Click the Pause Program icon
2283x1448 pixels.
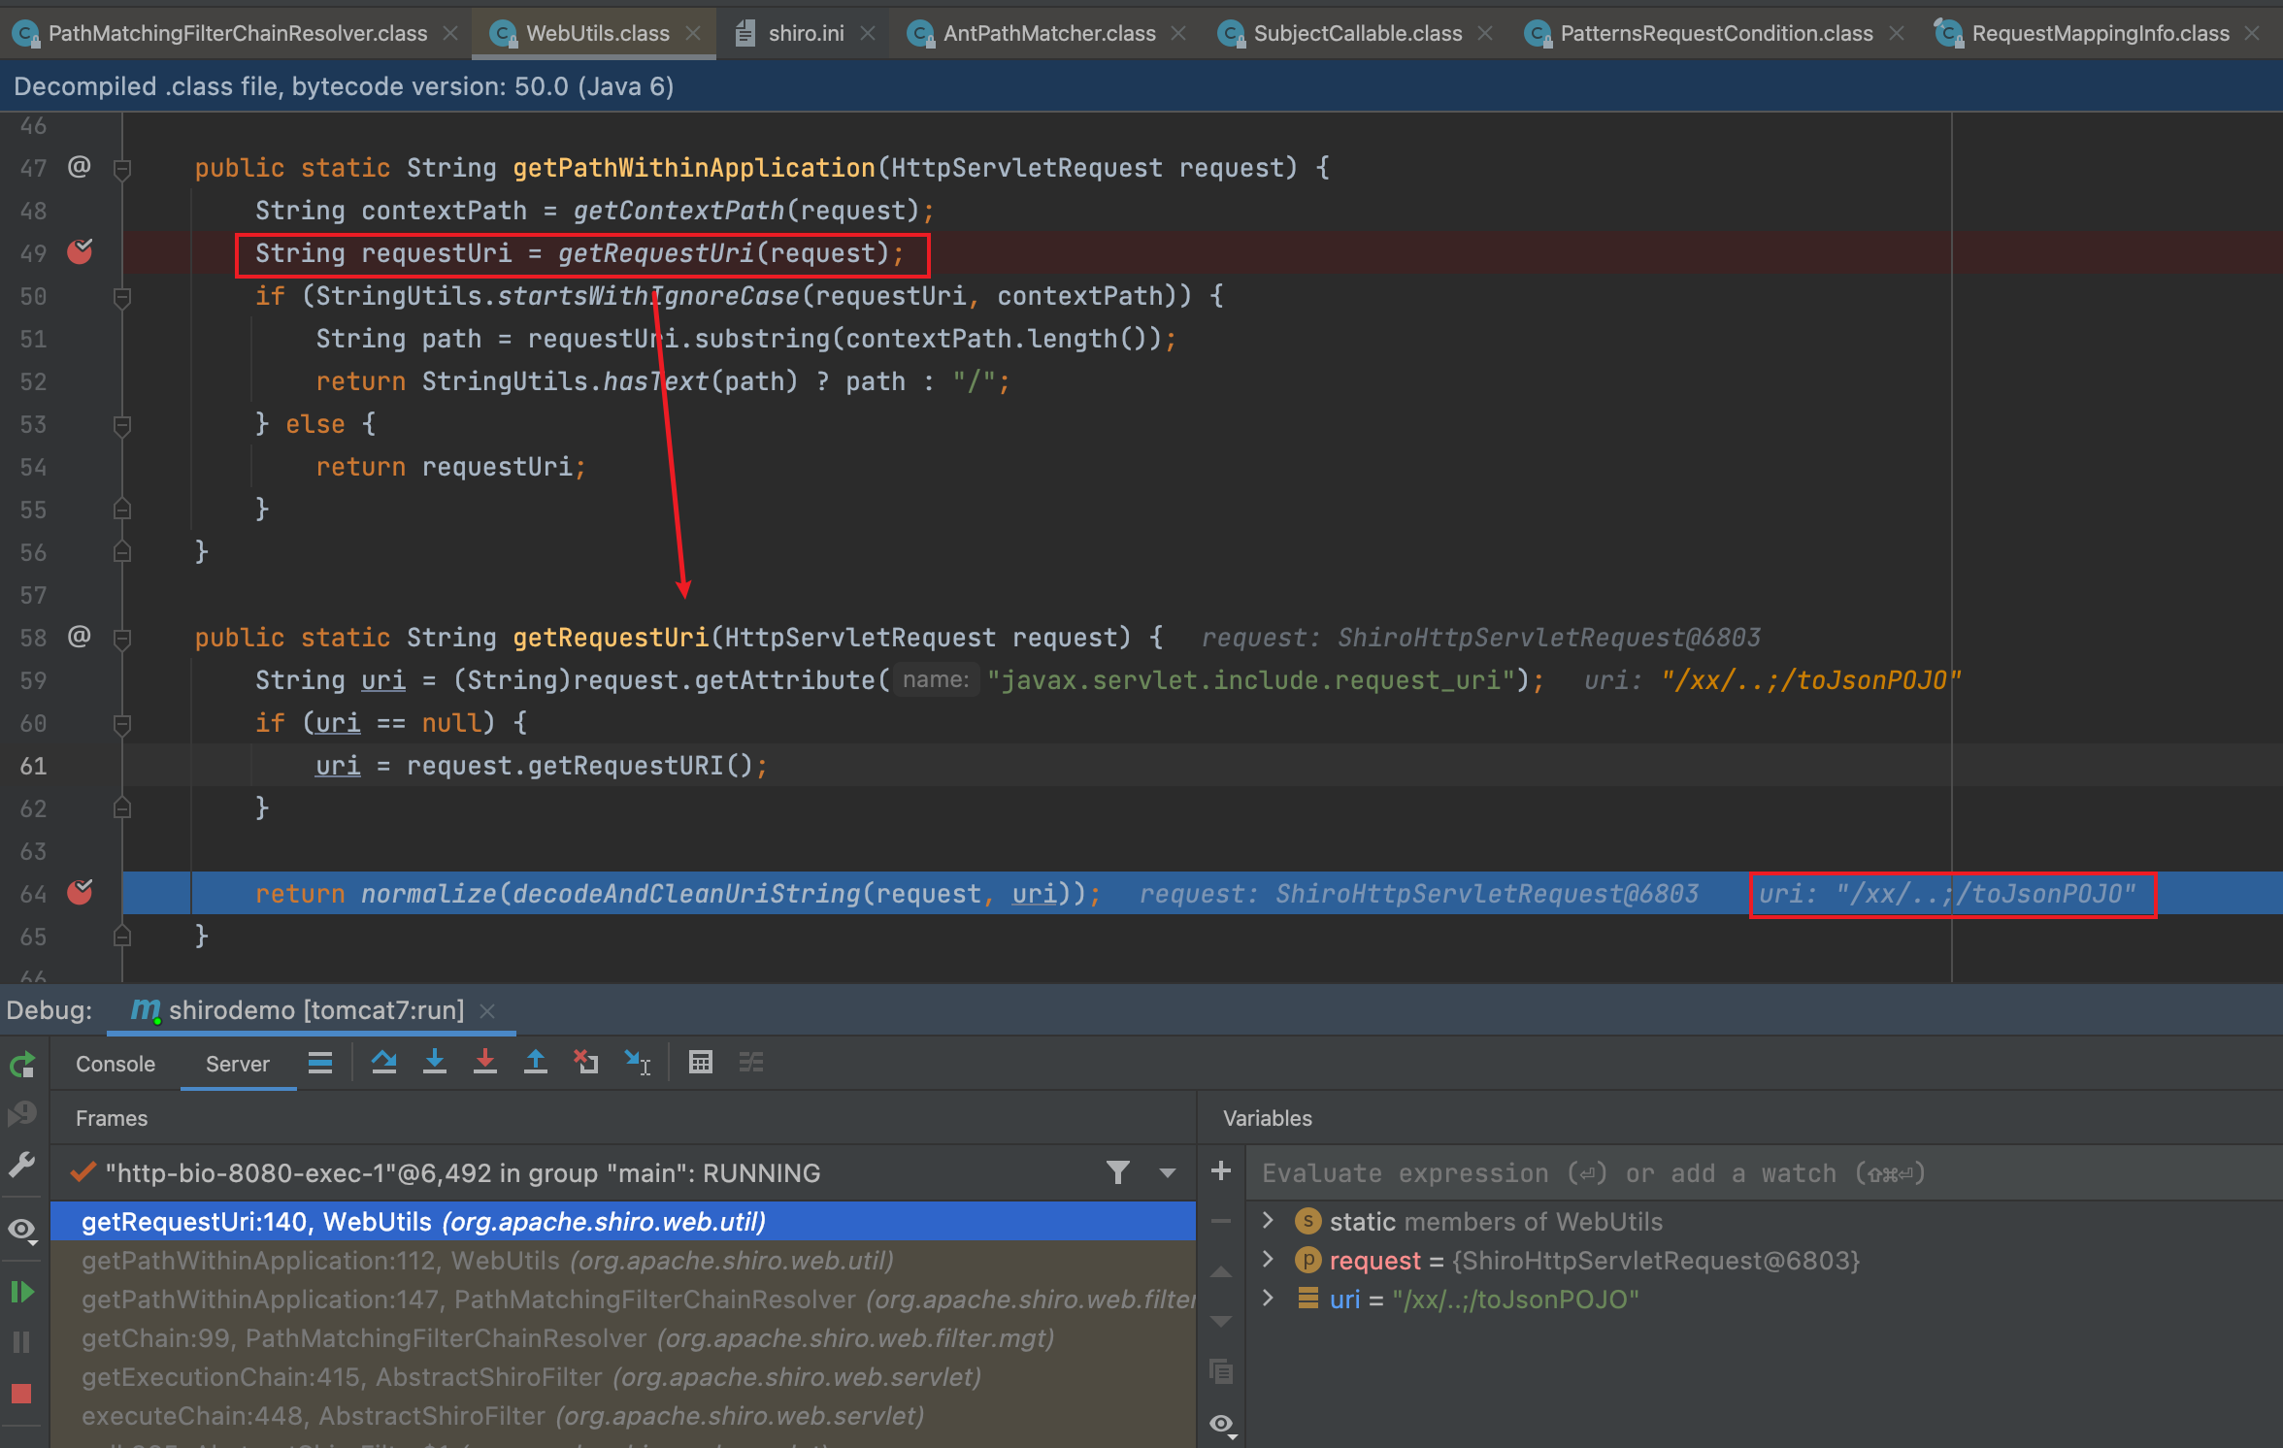tap(22, 1342)
